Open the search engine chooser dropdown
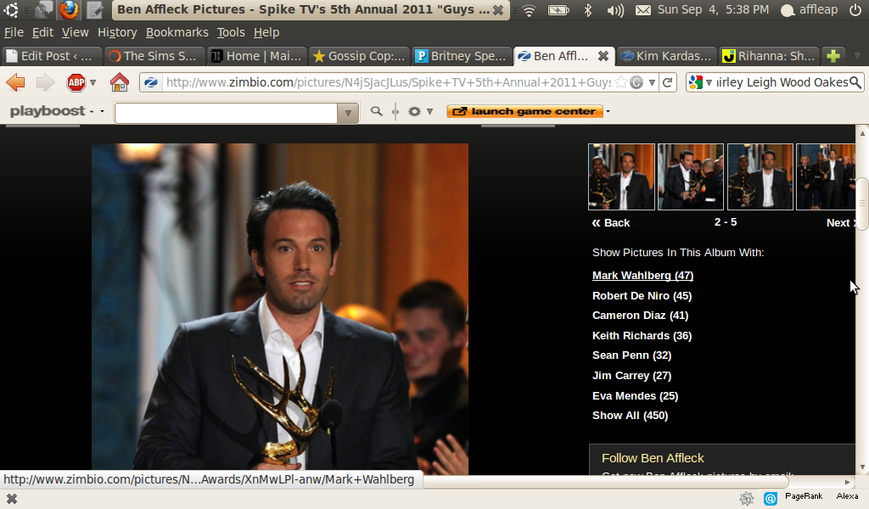This screenshot has height=509, width=869. 709,82
